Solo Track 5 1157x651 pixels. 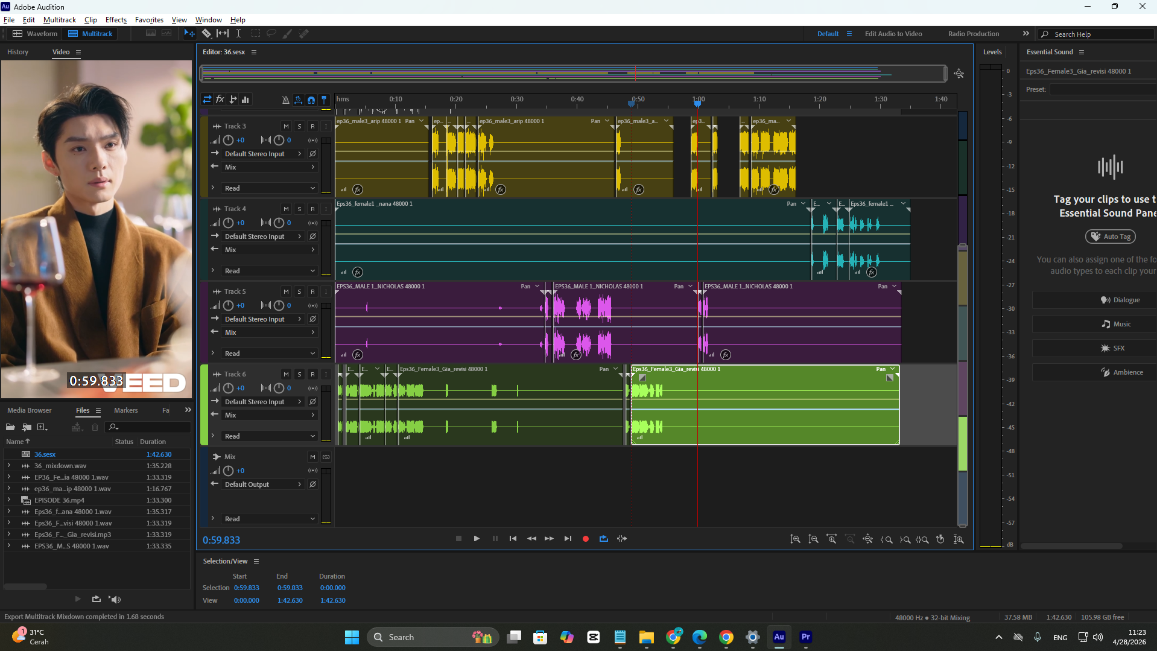click(299, 291)
